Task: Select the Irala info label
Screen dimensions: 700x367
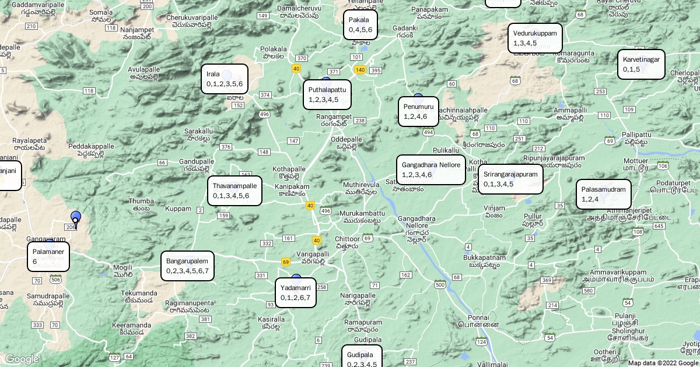Action: (x=225, y=79)
